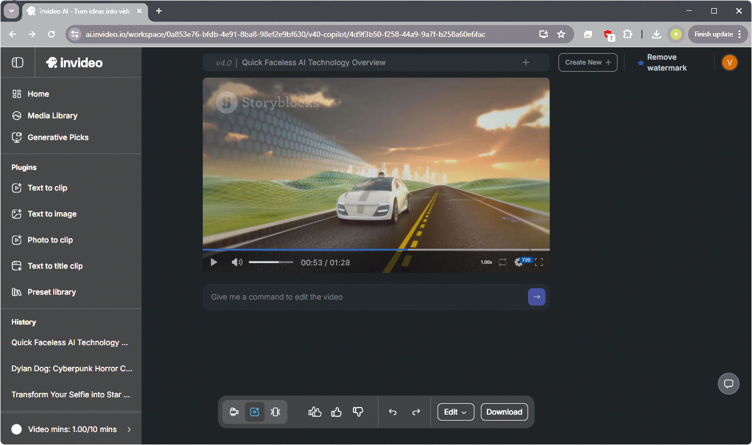Viewport: 752px width, 445px height.
Task: Submit the edit command with arrow button
Action: coord(536,297)
